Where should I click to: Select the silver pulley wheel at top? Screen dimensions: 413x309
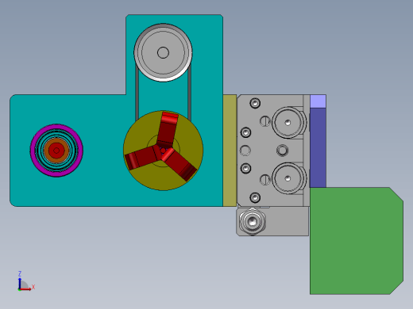click(x=163, y=52)
